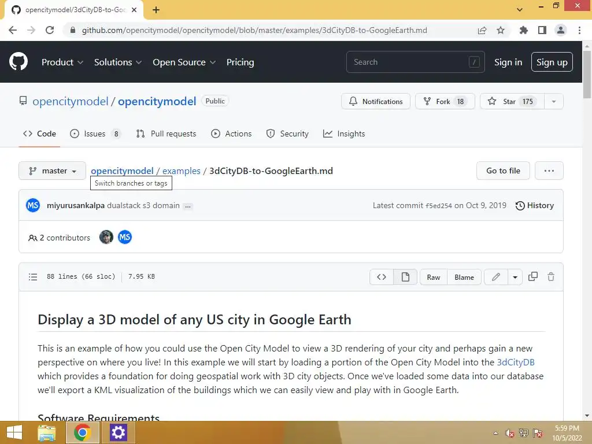Open the settings gear app in taskbar
Image resolution: width=592 pixels, height=444 pixels.
point(118,432)
